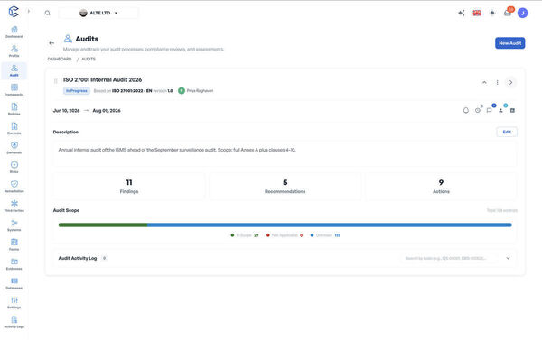Image resolution: width=542 pixels, height=340 pixels.
Task: Open the user avatar menu
Action: [523, 14]
